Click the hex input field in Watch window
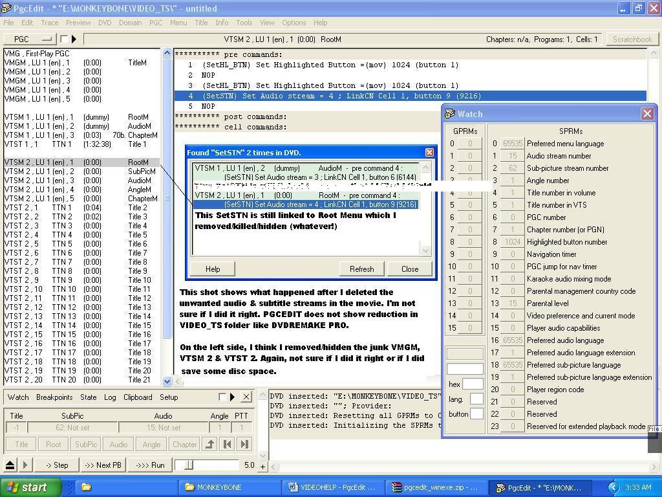The image size is (662, 497). (x=473, y=384)
